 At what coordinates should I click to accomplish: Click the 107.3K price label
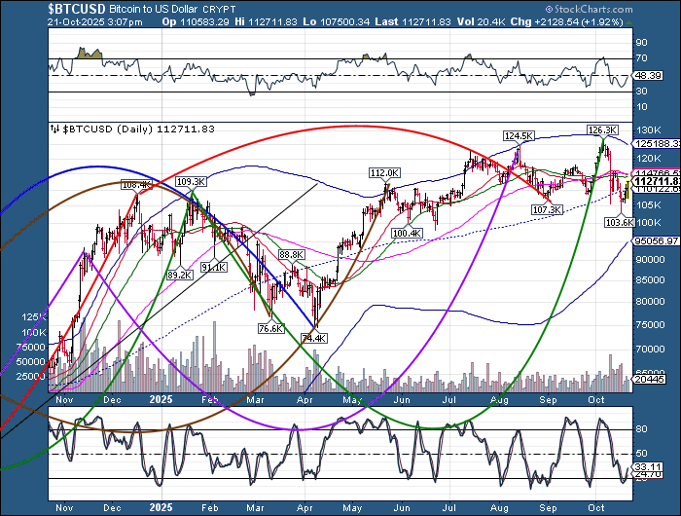point(548,210)
